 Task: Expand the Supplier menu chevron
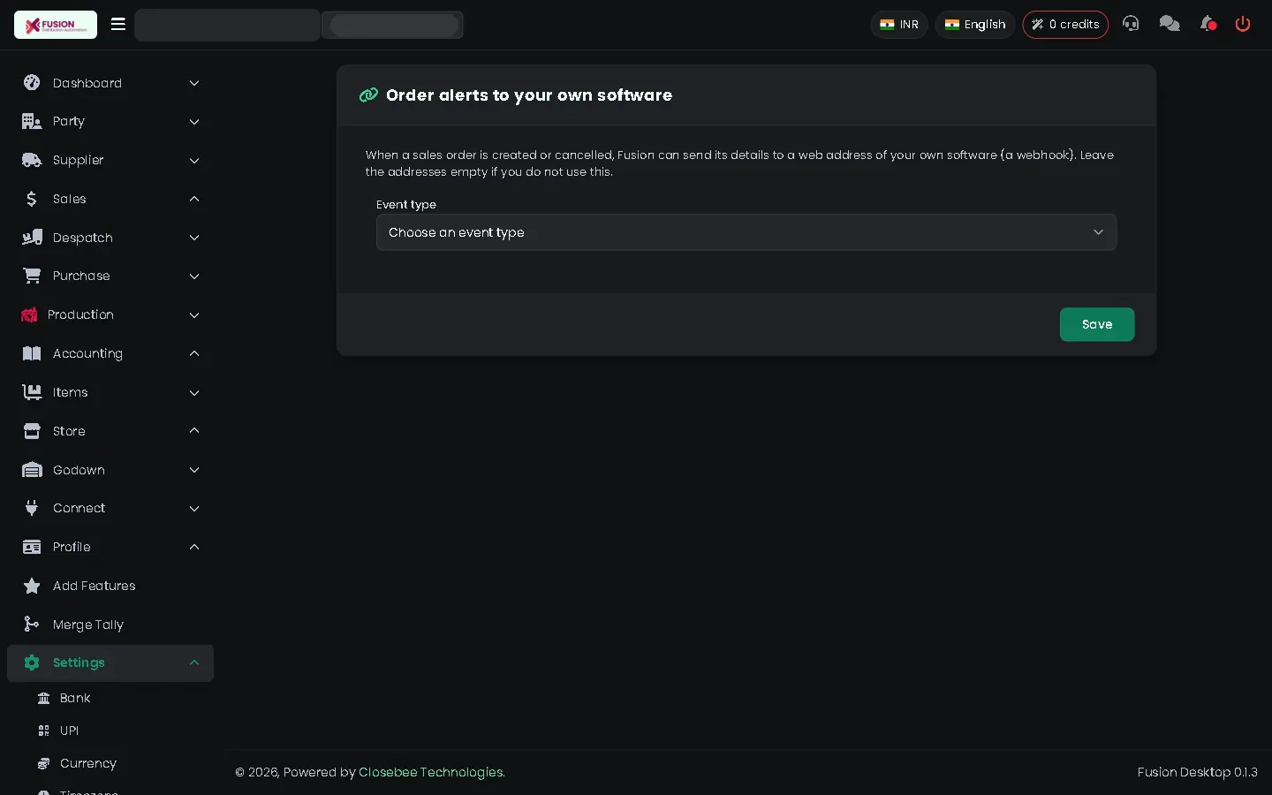click(x=194, y=160)
